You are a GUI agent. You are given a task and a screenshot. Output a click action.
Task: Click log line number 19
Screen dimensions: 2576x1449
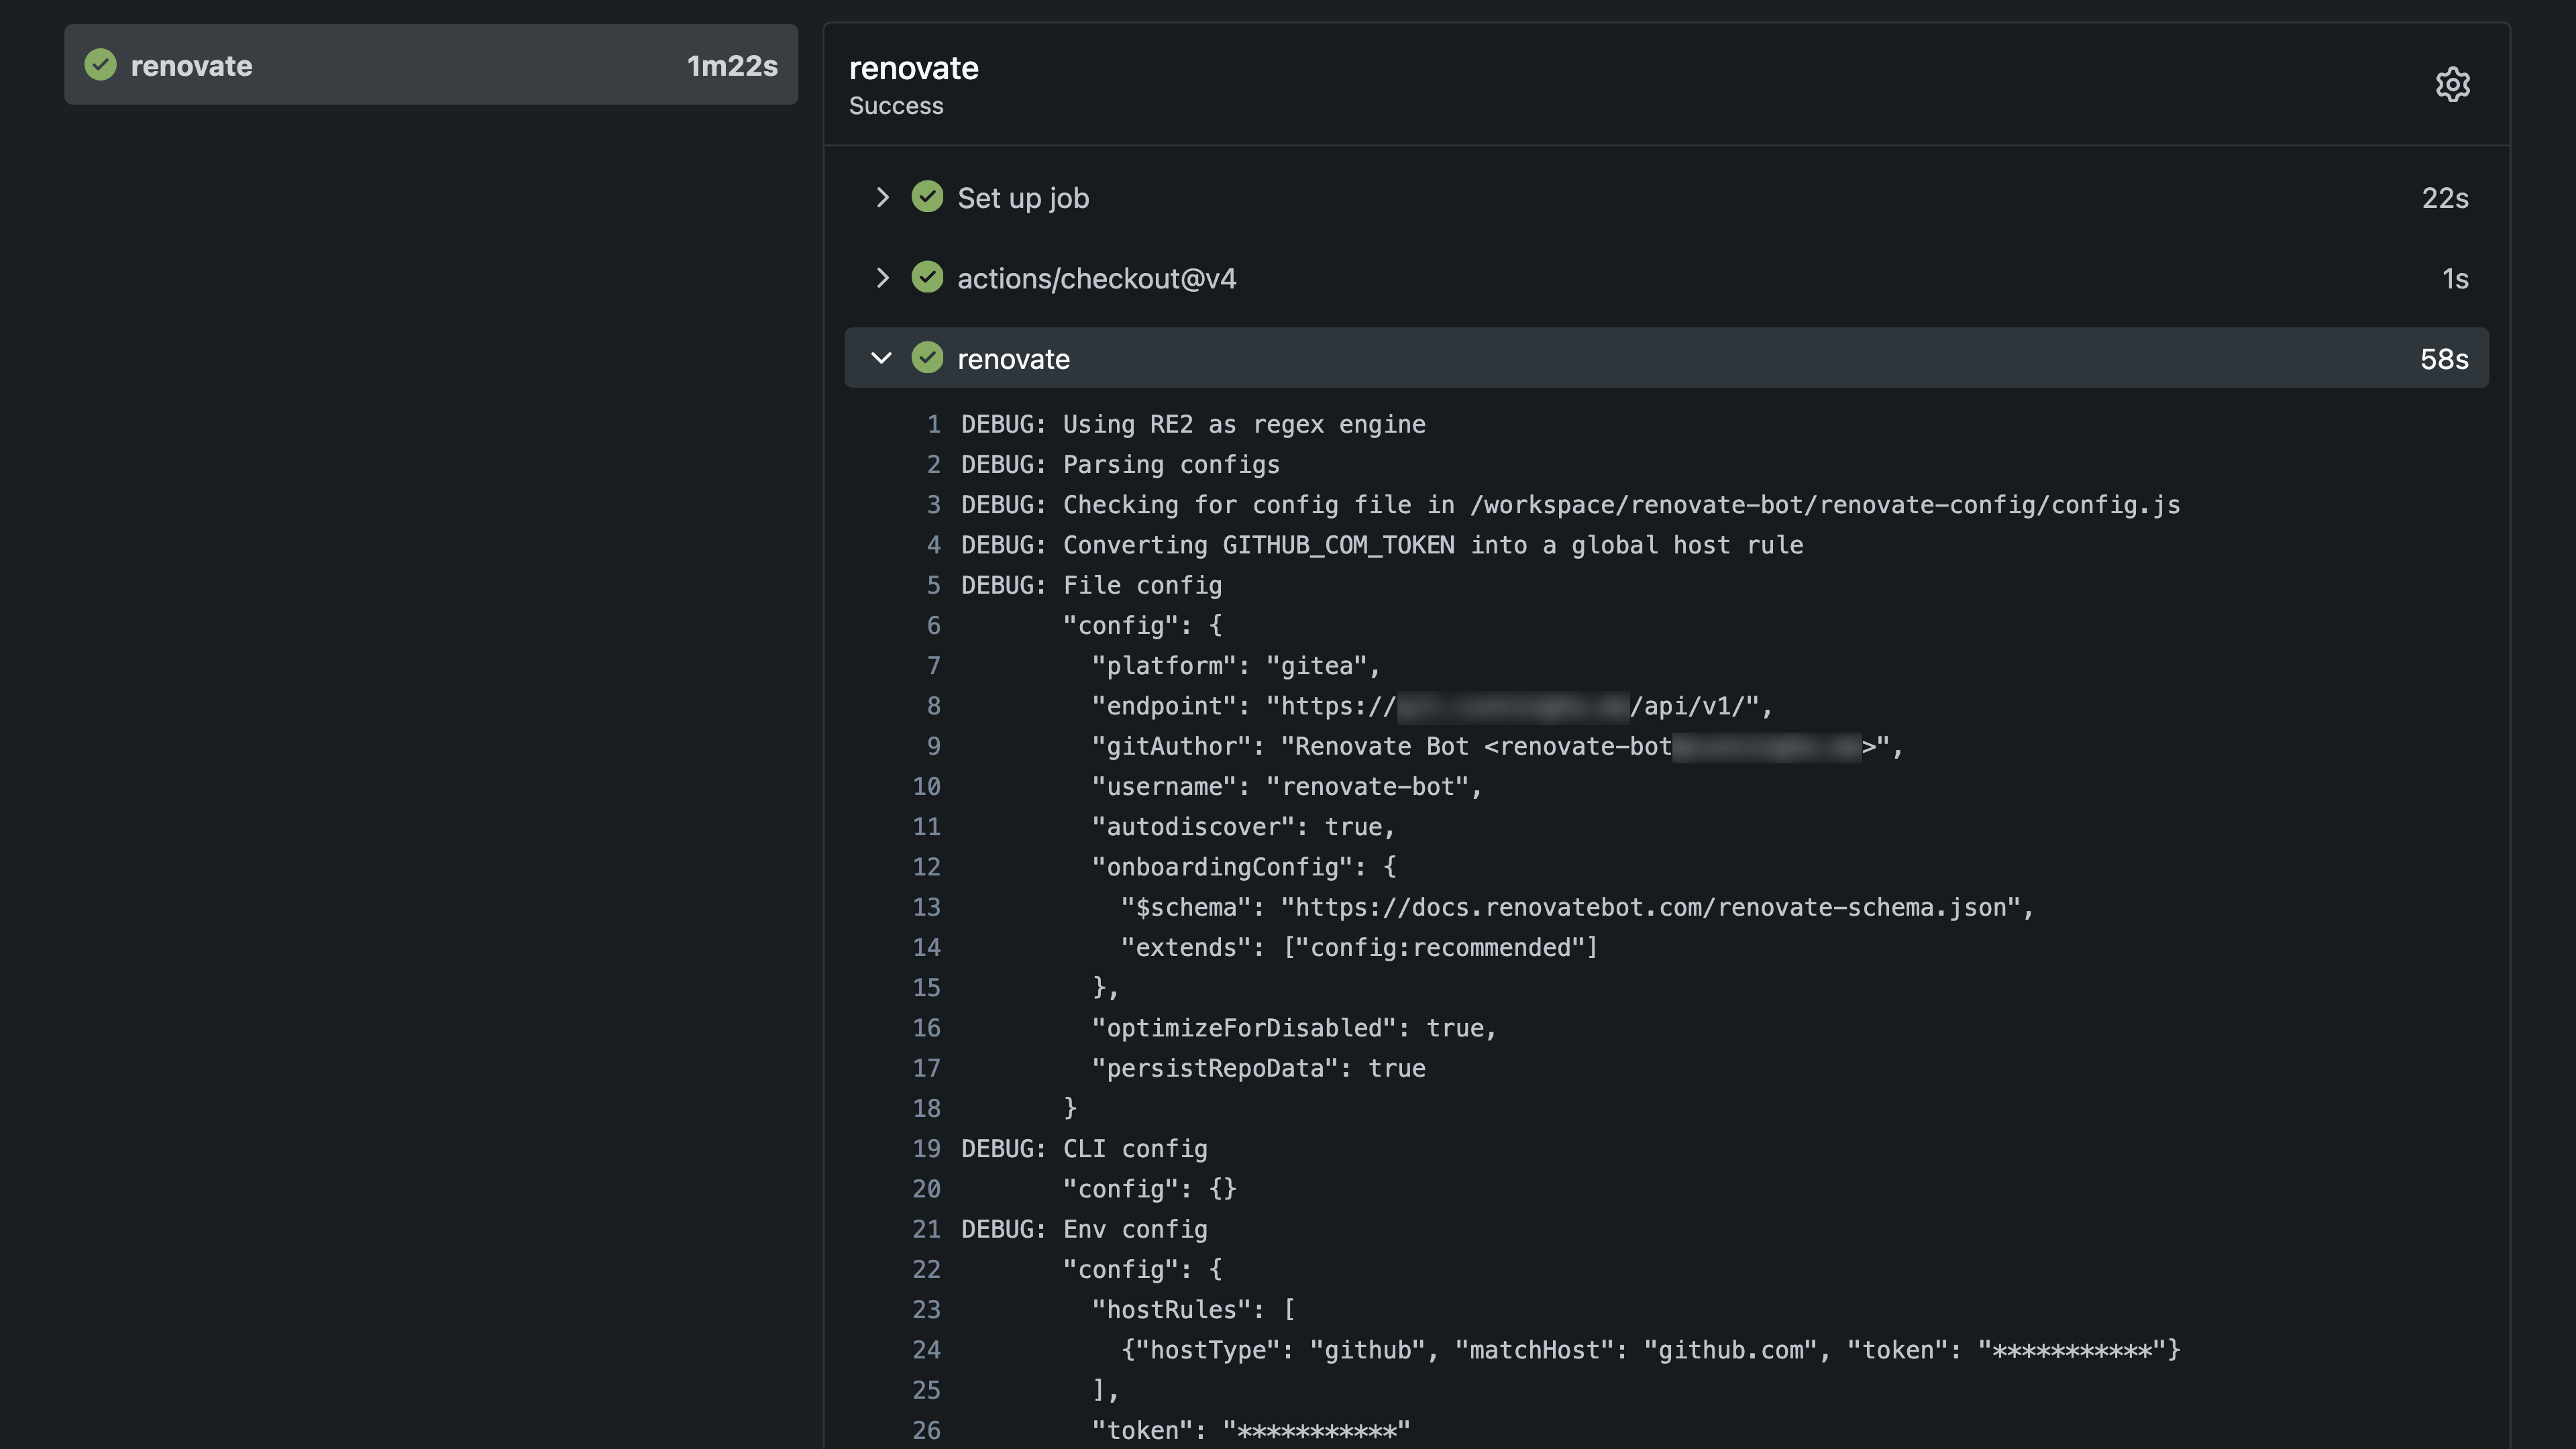click(x=926, y=1149)
